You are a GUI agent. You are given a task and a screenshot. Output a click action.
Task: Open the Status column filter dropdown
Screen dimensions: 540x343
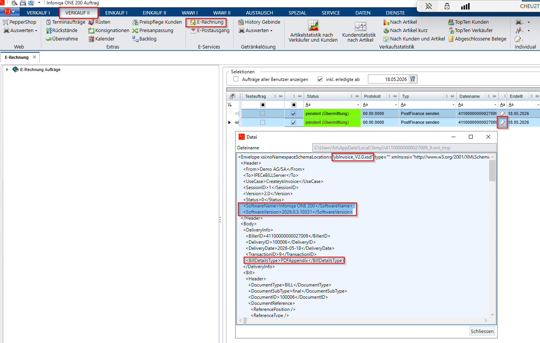(x=358, y=105)
